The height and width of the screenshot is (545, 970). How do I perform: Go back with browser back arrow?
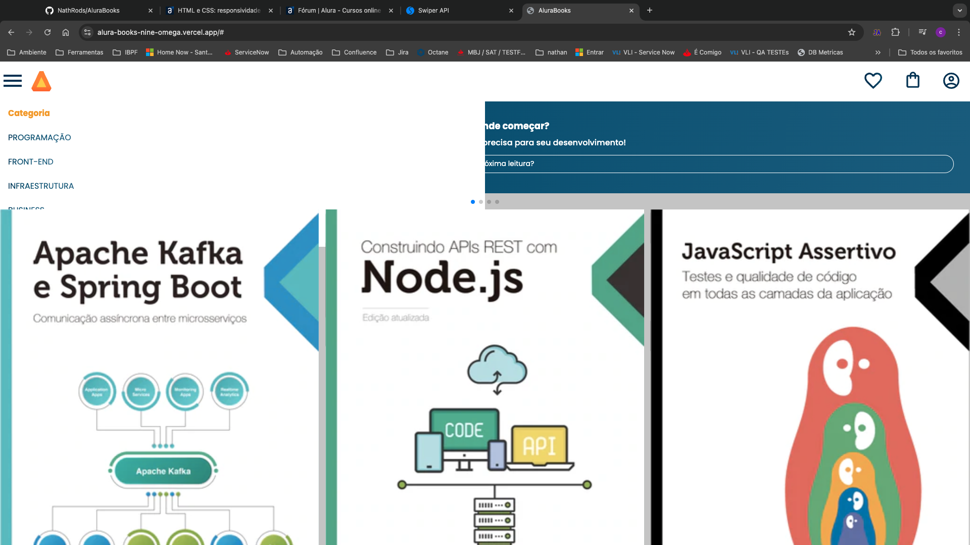point(11,32)
